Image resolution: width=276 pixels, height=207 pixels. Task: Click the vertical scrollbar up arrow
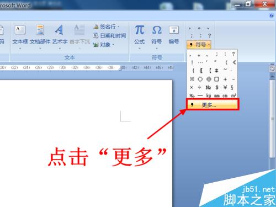point(272,76)
